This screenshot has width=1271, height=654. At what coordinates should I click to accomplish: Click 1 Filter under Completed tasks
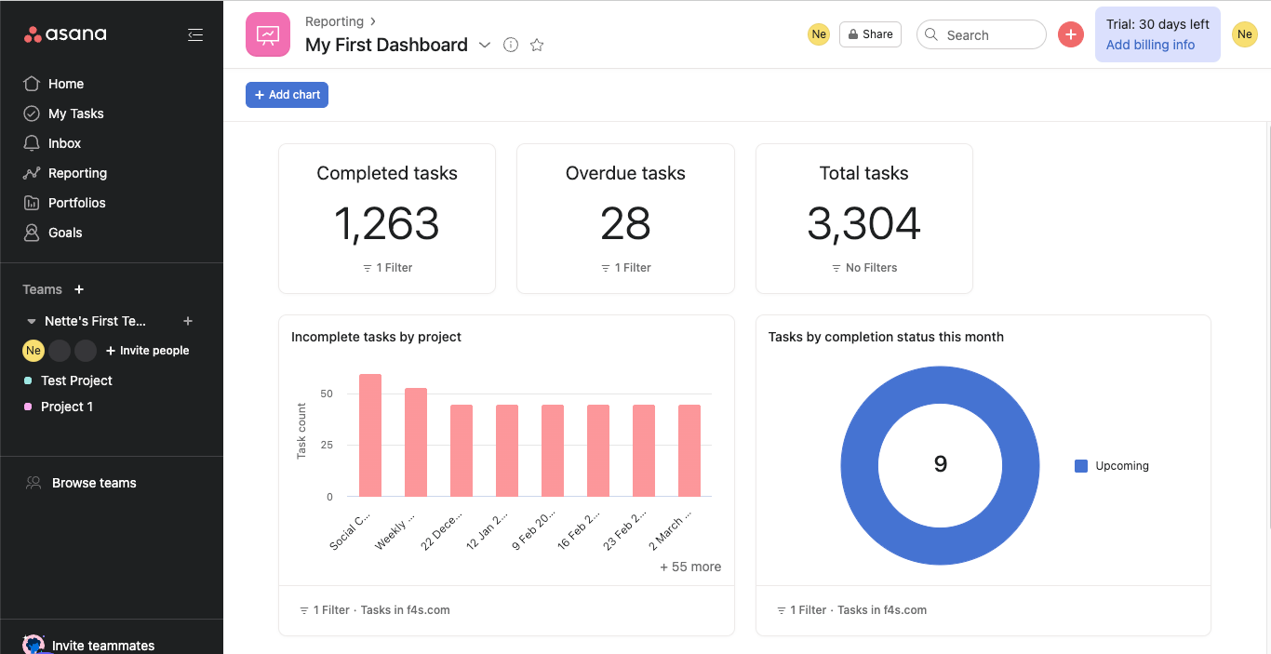[387, 268]
